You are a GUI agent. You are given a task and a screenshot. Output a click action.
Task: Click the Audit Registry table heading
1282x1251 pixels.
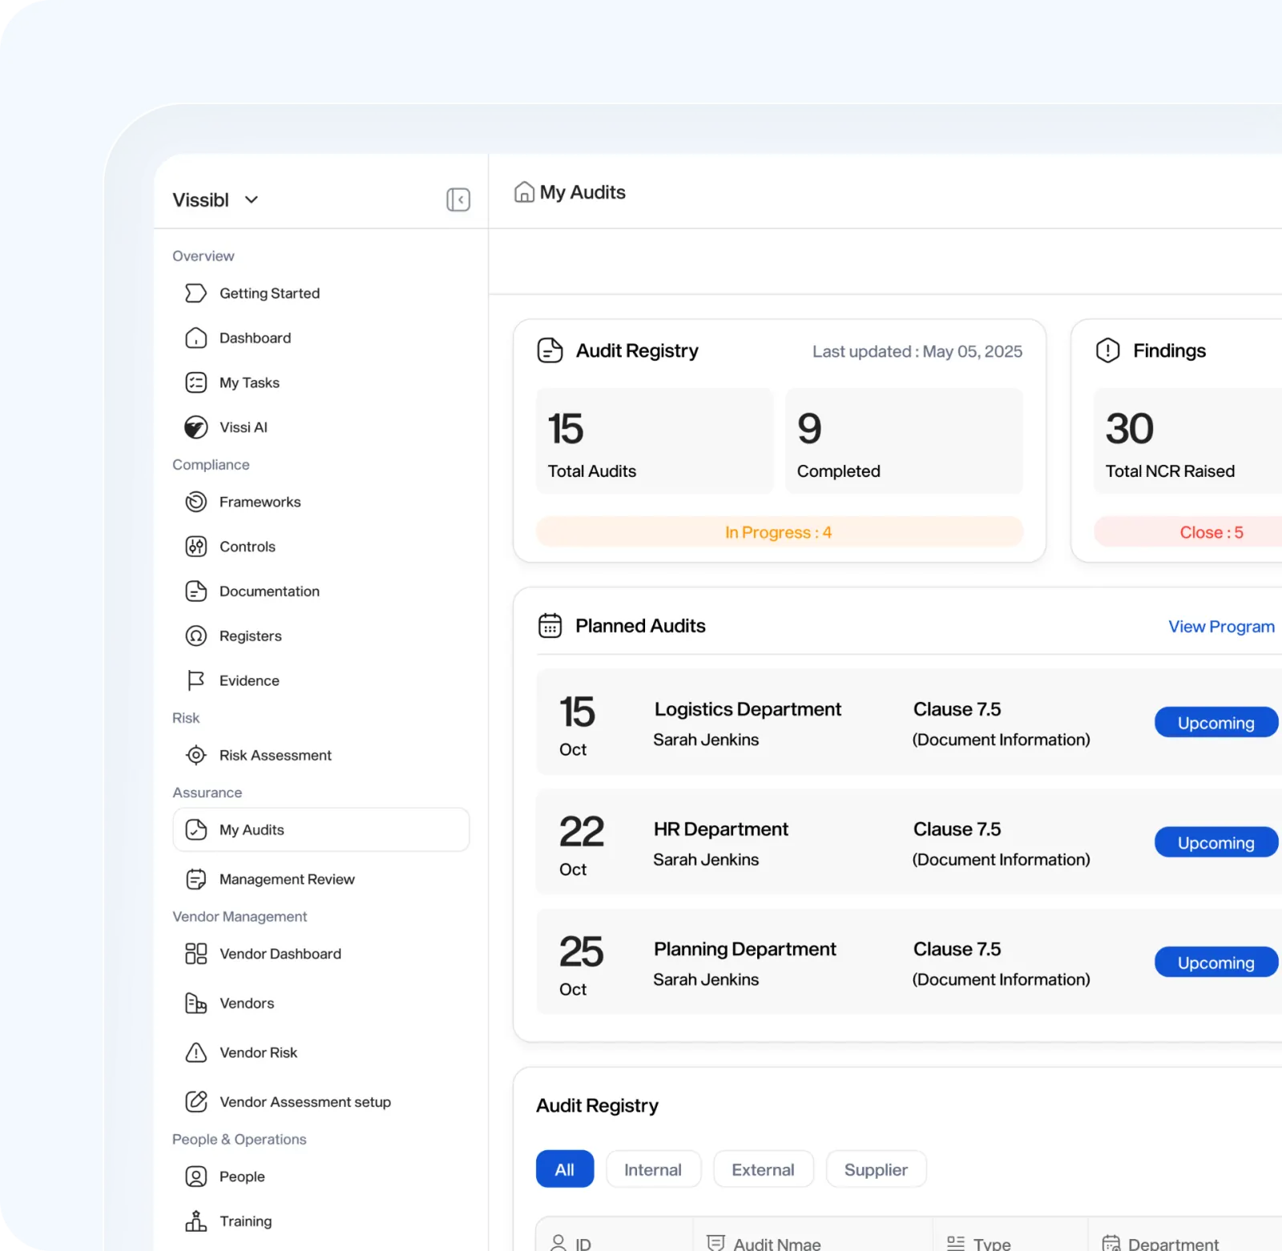(598, 1106)
